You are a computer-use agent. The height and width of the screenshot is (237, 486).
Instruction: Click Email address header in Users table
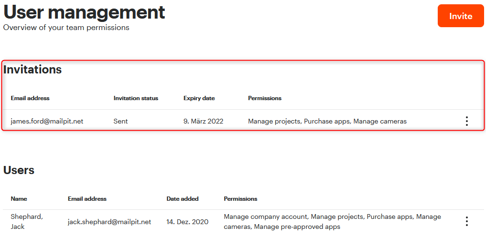[87, 199]
